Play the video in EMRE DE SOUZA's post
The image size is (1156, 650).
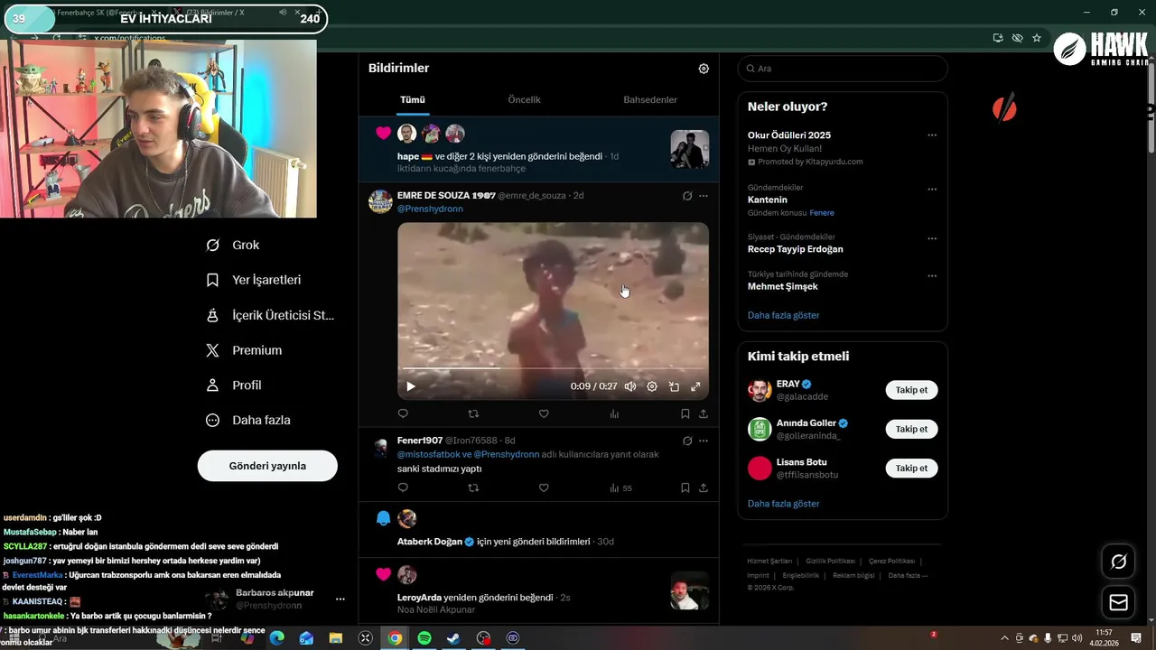(x=411, y=386)
